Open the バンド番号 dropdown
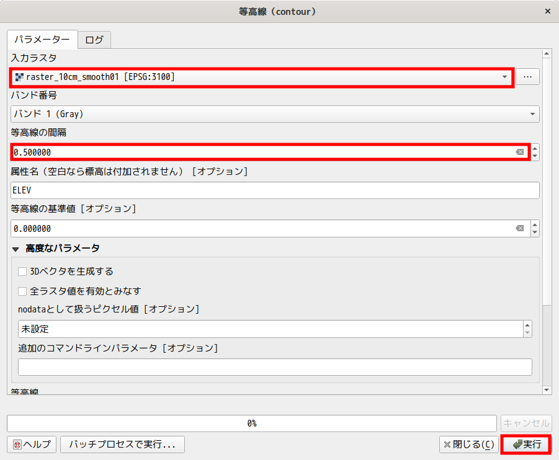The height and width of the screenshot is (460, 559). (275, 114)
